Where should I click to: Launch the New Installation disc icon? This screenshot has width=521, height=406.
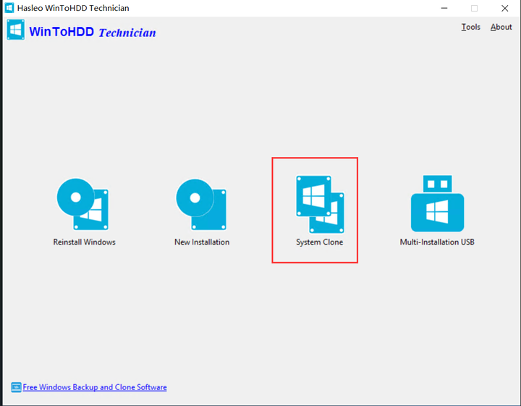(201, 204)
